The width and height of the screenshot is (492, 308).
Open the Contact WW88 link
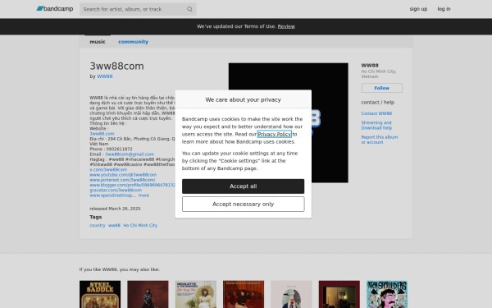click(376, 113)
